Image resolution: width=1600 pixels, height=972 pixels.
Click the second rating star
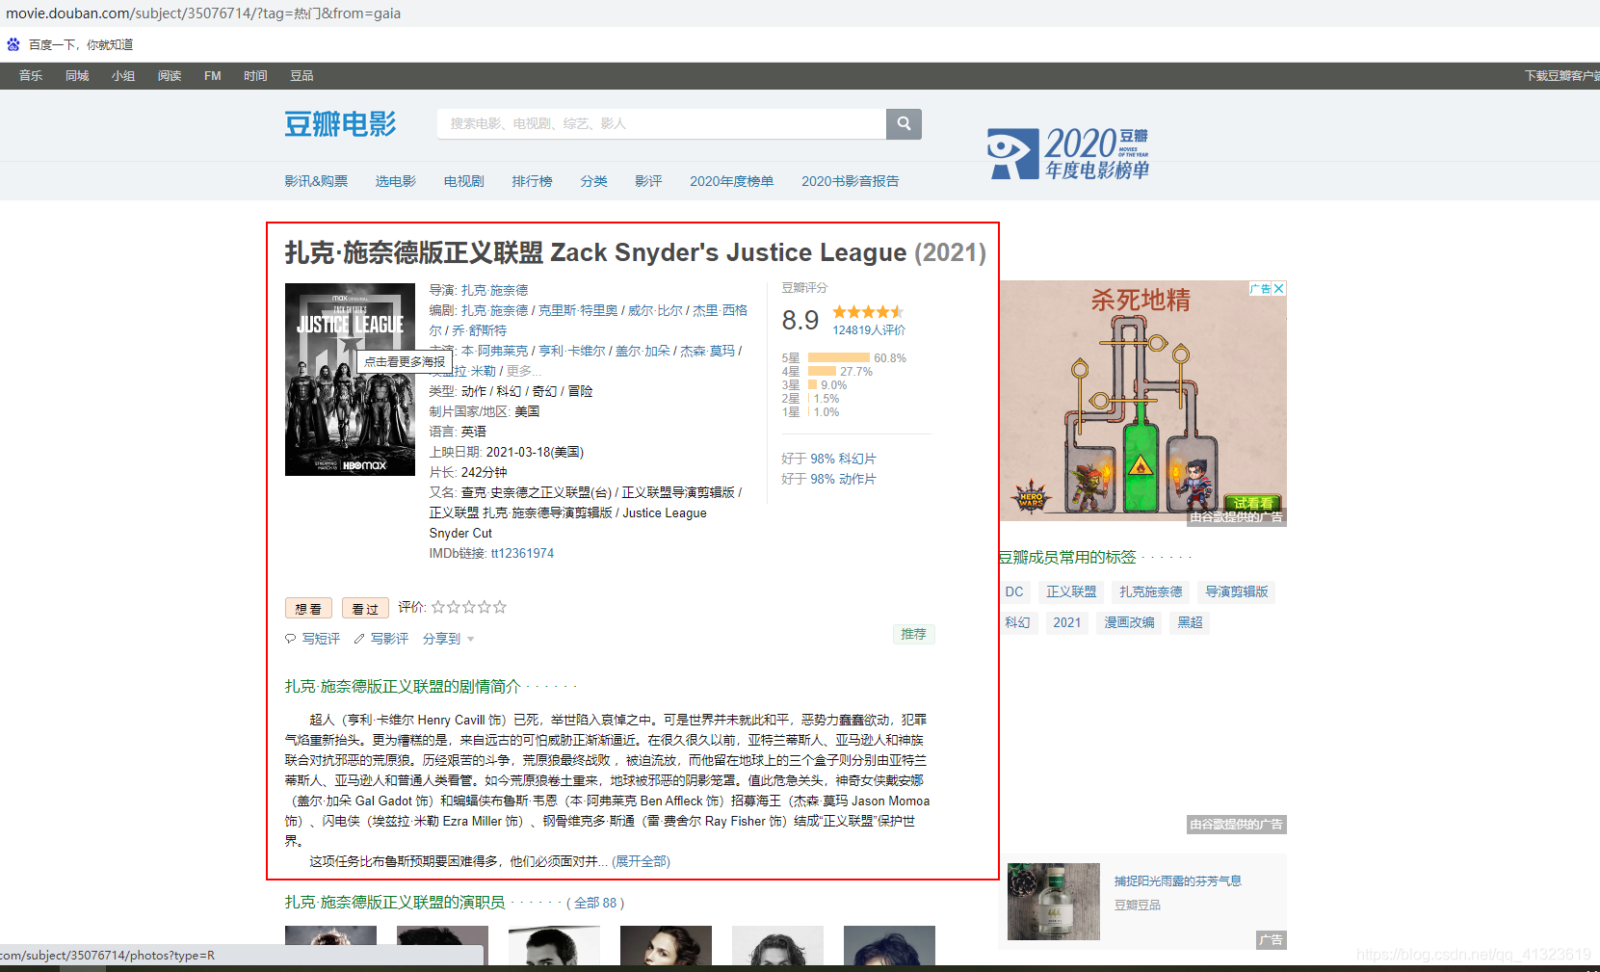[x=454, y=607]
